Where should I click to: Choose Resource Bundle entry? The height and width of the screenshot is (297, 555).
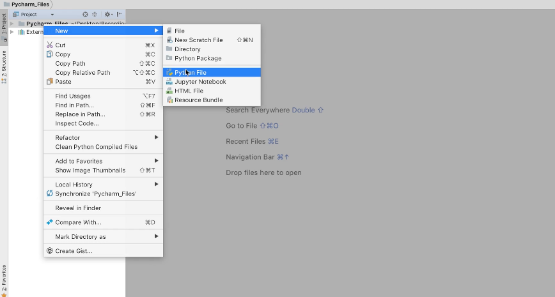click(x=212, y=100)
